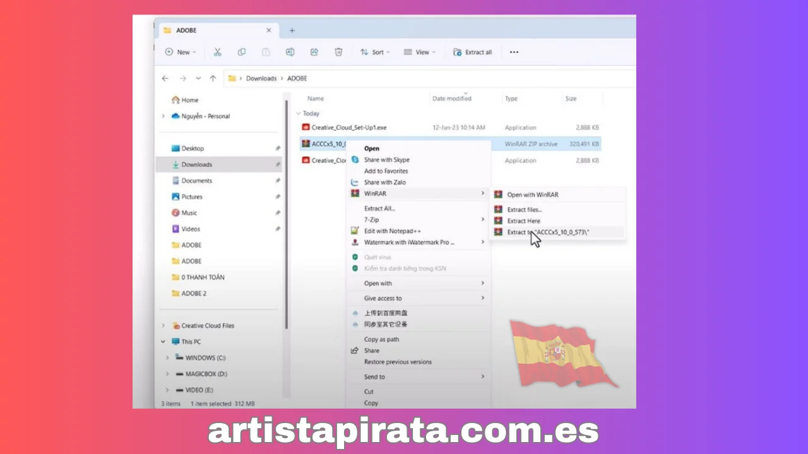This screenshot has width=808, height=454.
Task: Close the ADOBE tab
Action: 269,30
